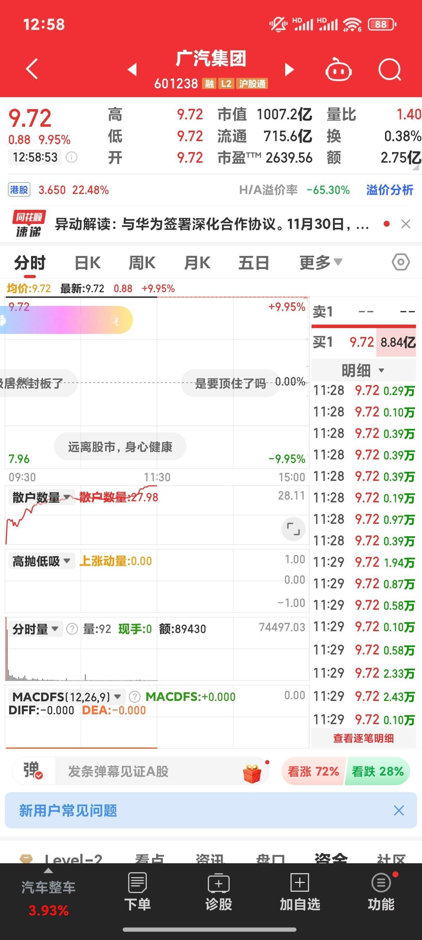
Task: Open 新用户常见问题 link
Action: tap(68, 810)
